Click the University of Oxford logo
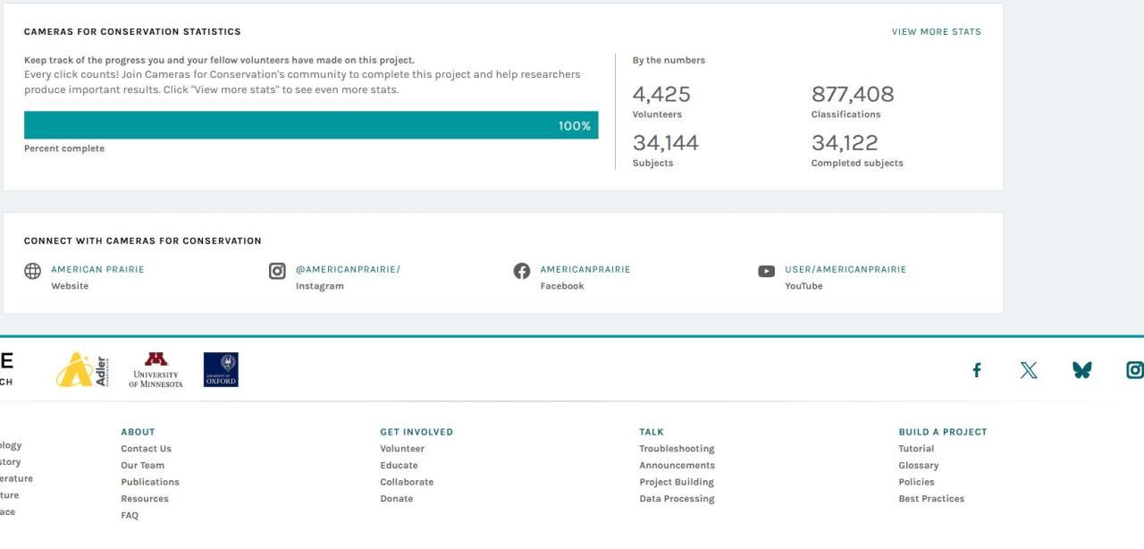 221,369
